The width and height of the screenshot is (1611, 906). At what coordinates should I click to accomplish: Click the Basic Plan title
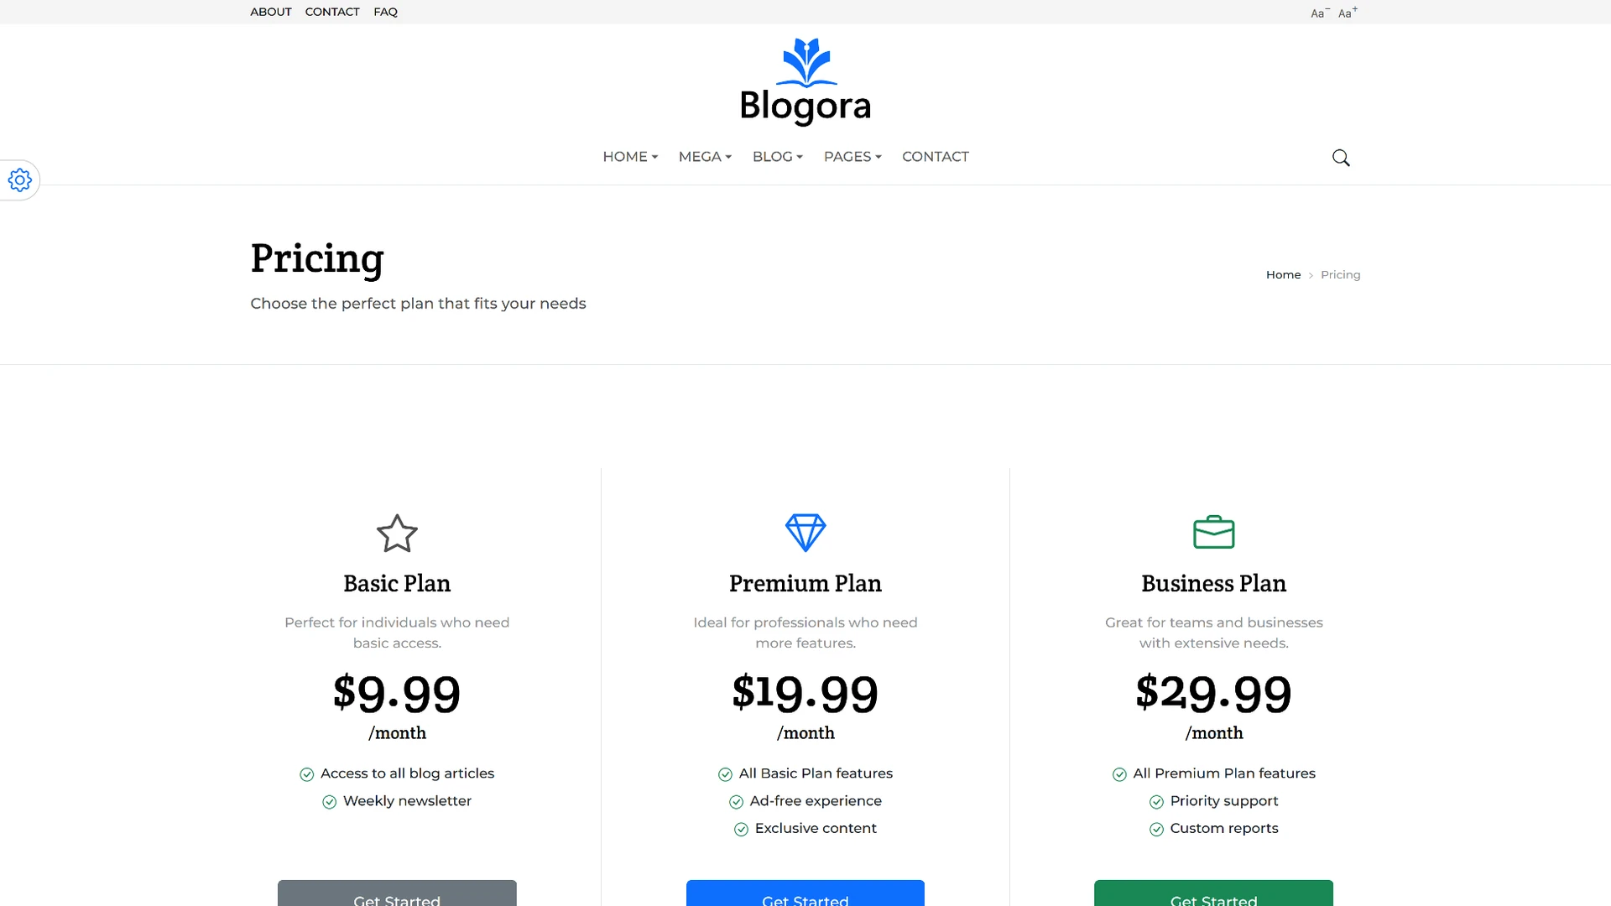(x=397, y=583)
